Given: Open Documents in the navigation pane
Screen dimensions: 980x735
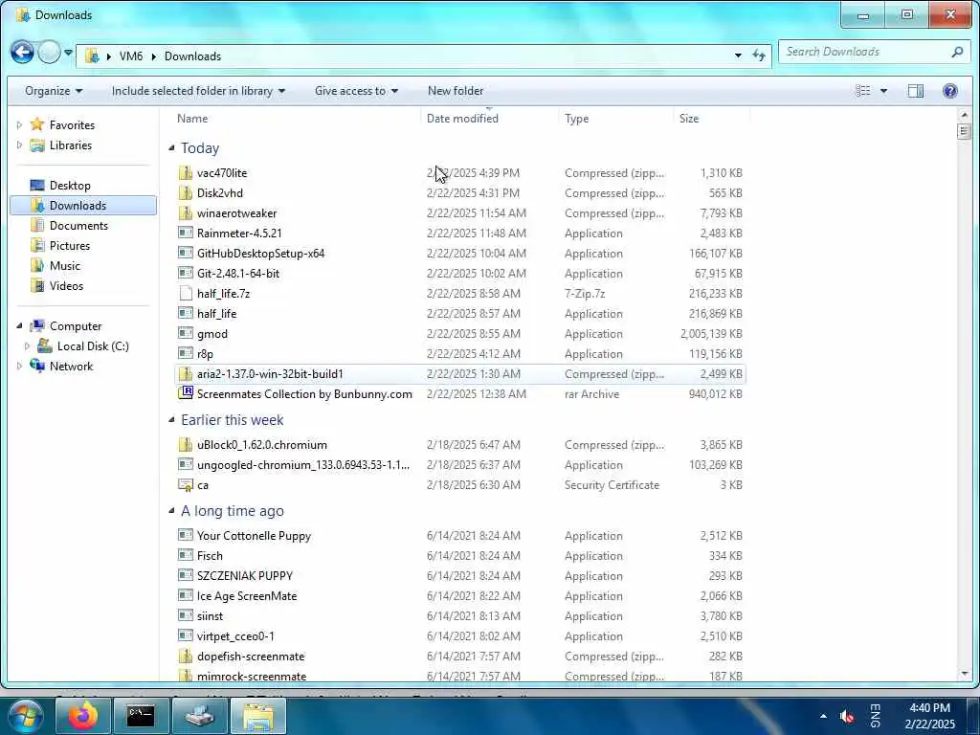Looking at the screenshot, I should pyautogui.click(x=78, y=226).
